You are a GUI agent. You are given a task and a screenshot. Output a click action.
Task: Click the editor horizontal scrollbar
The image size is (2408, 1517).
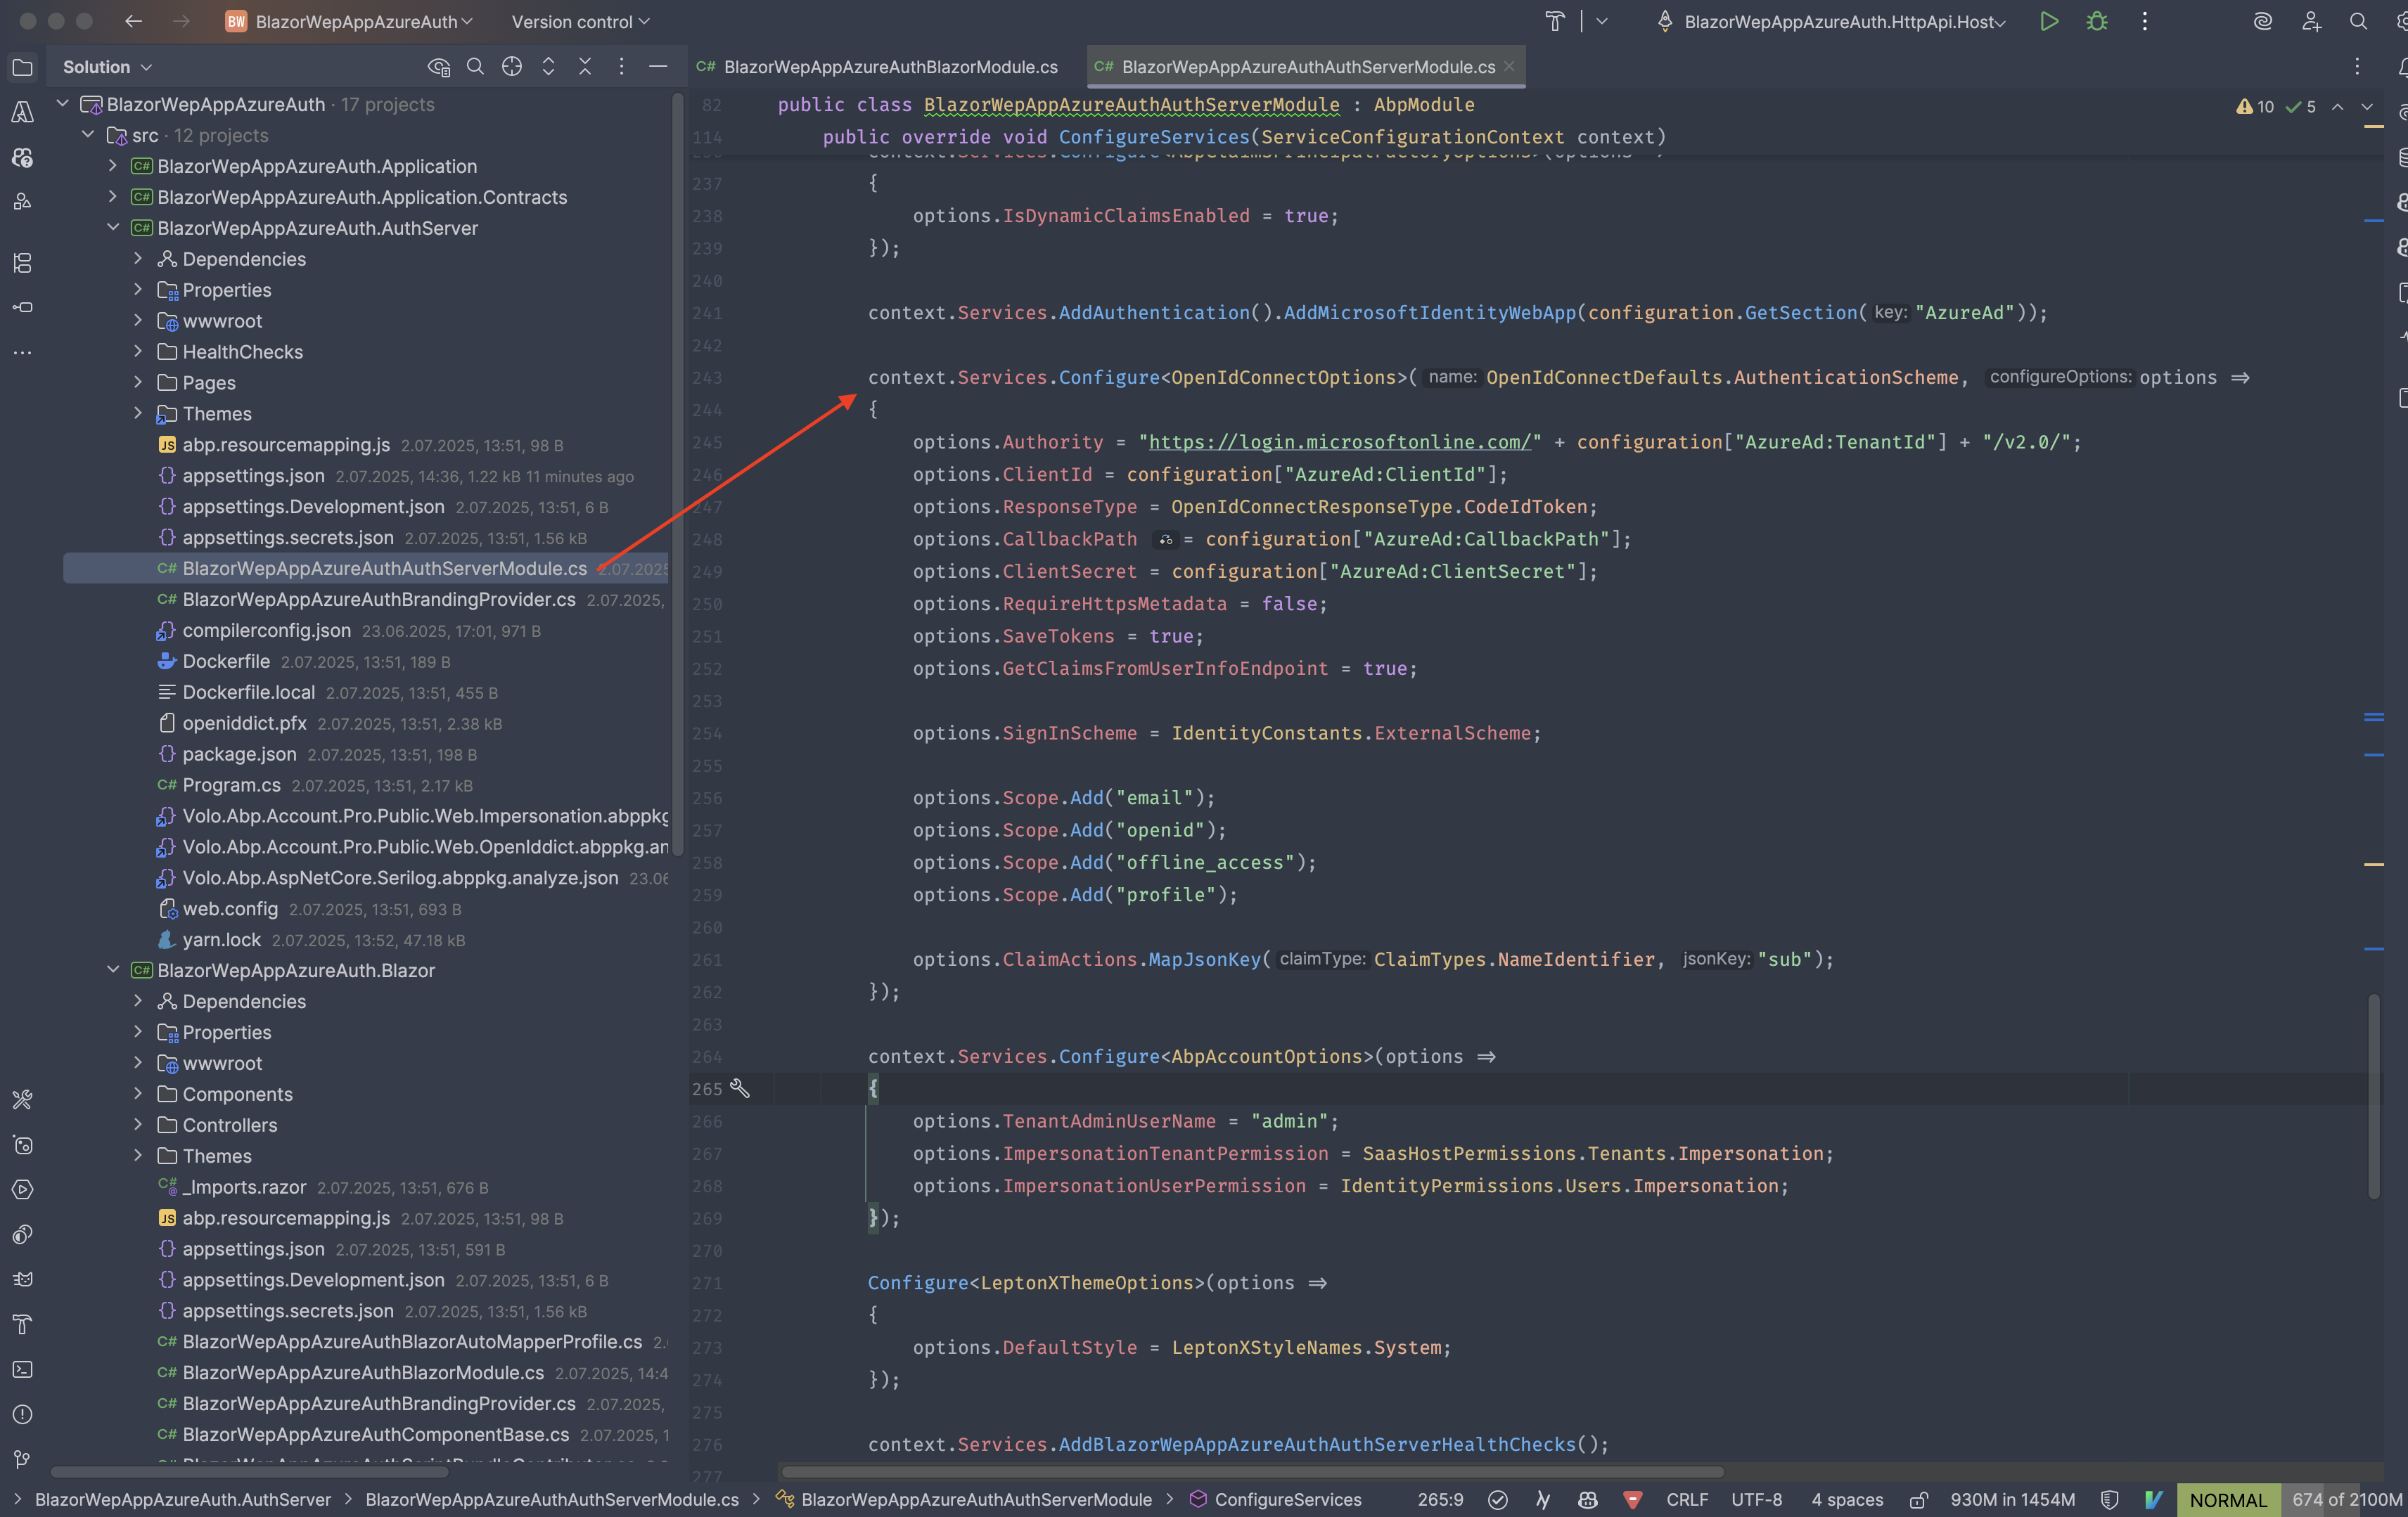click(x=1250, y=1472)
